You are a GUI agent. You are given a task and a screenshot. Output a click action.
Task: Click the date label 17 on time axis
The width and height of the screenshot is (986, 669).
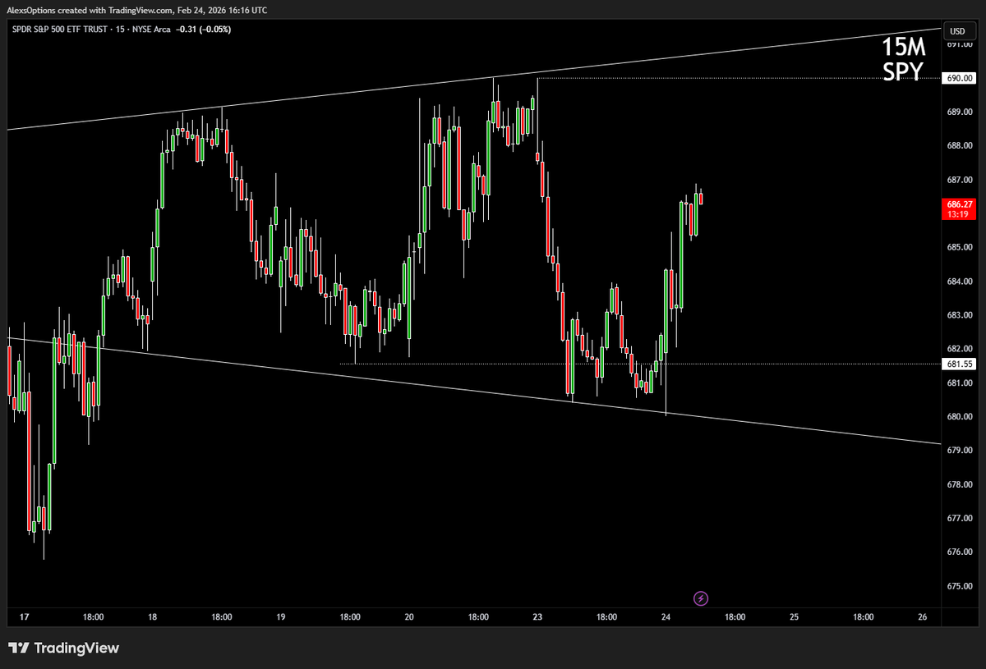(24, 617)
